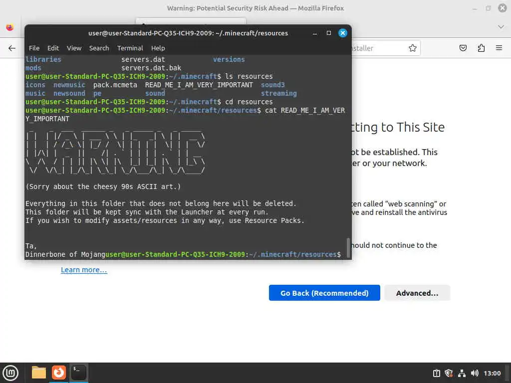Screen dimensions: 511x383
Task: Open the File menu in terminal
Action: pyautogui.click(x=34, y=48)
